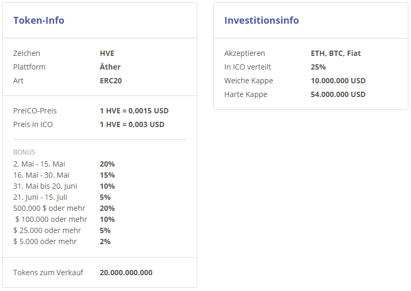
Task: Select the In ICO verteilt 25% value
Action: [x=318, y=67]
